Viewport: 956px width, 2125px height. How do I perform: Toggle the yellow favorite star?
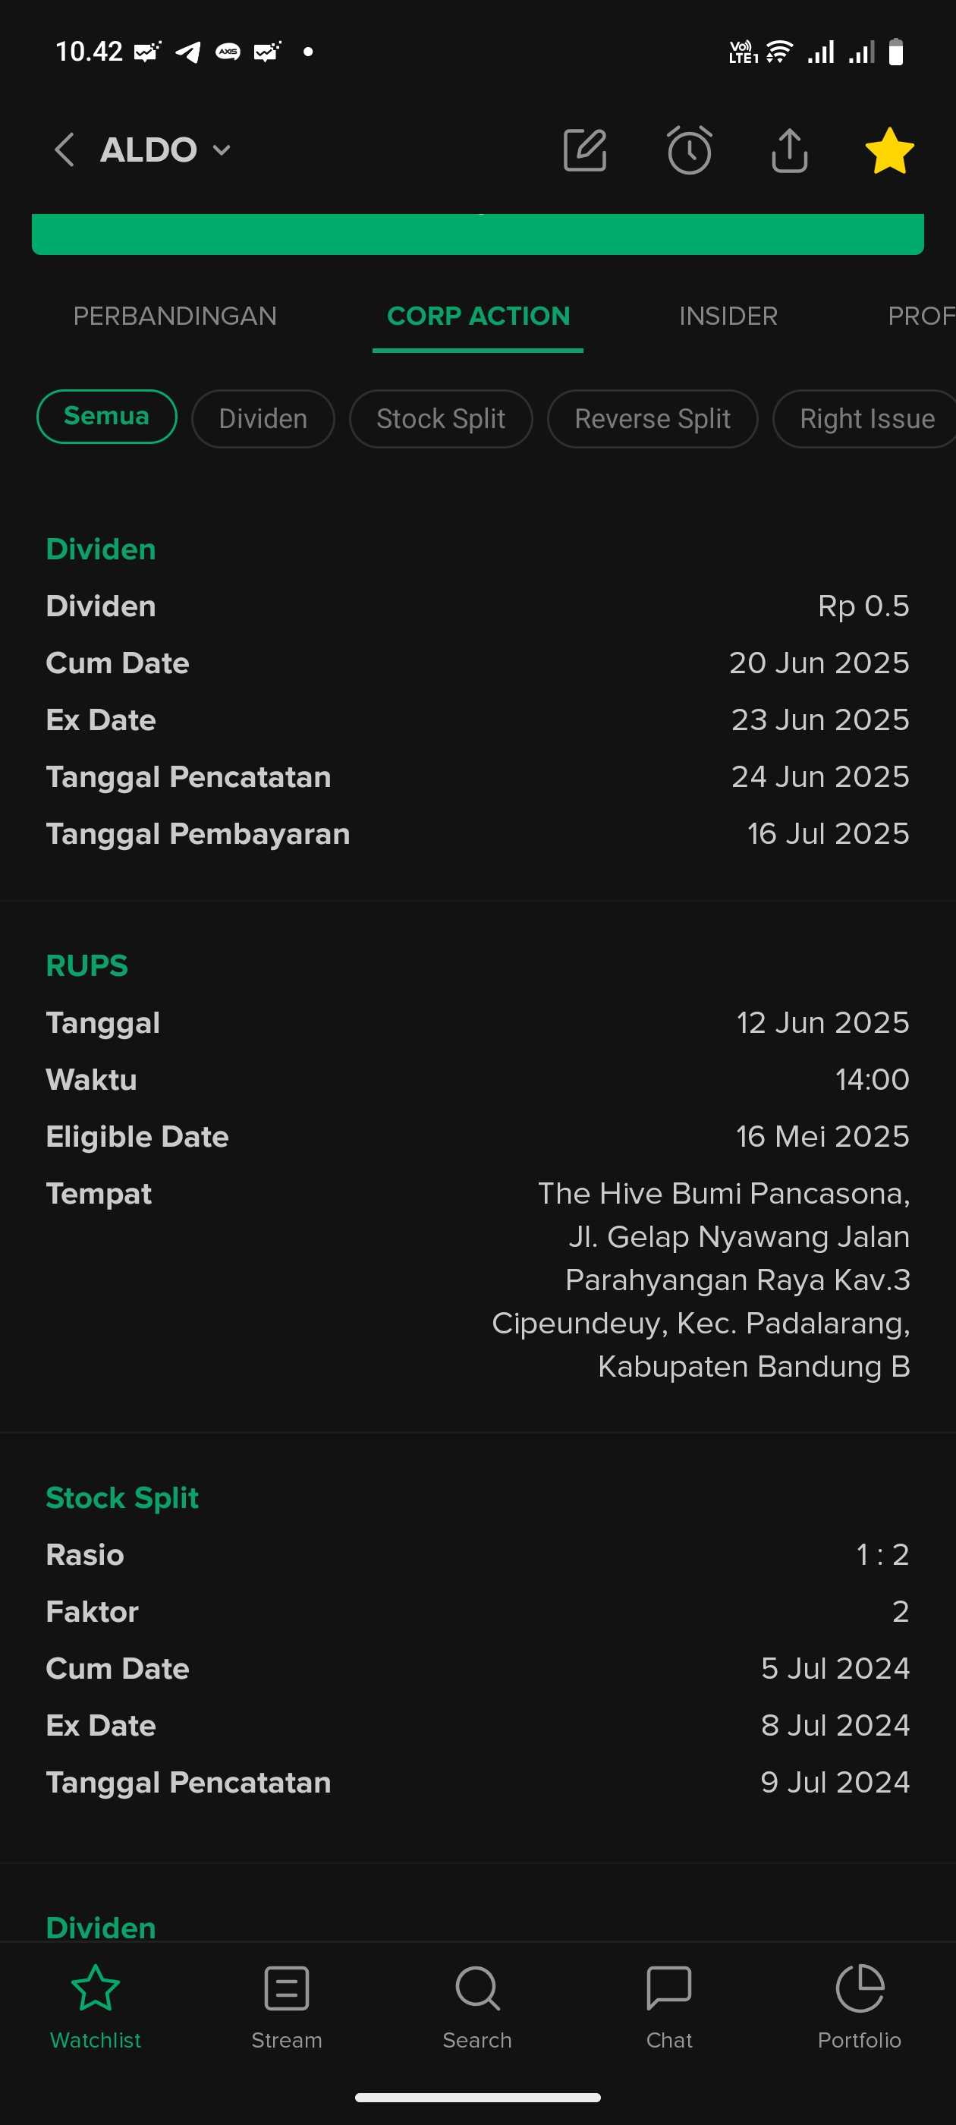click(889, 150)
